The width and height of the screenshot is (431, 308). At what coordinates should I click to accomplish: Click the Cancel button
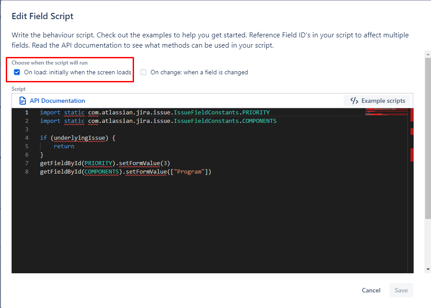point(371,290)
